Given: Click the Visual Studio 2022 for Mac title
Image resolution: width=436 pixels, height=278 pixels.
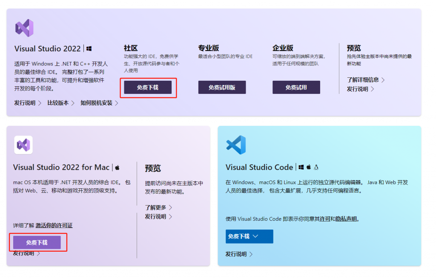Looking at the screenshot, I should (x=61, y=167).
